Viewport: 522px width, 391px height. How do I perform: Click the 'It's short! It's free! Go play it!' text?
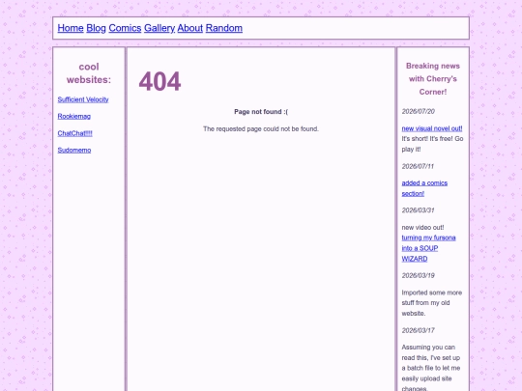pos(432,144)
